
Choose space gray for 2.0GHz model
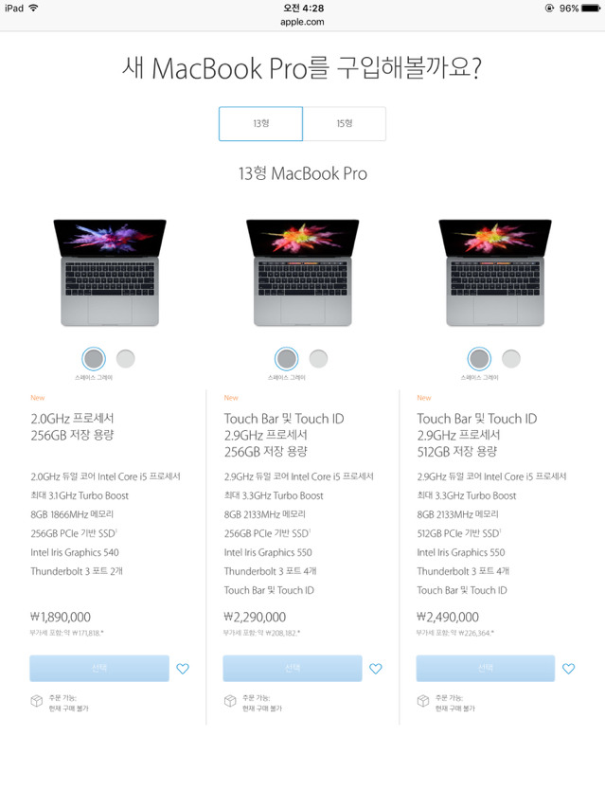(94, 359)
